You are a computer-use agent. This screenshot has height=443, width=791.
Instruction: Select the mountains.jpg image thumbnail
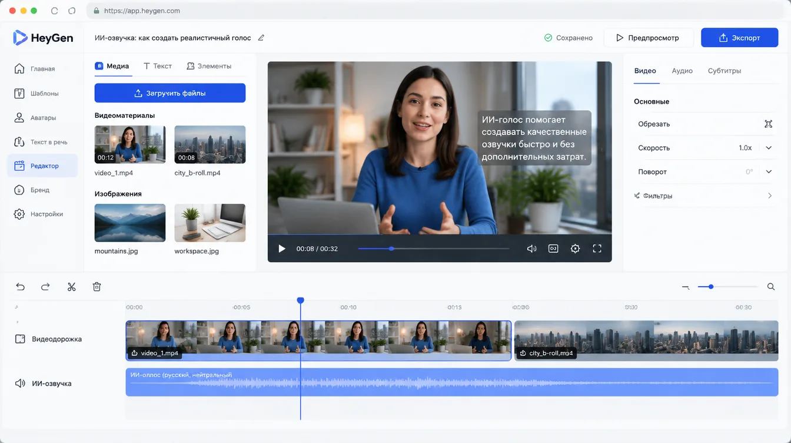[130, 223]
